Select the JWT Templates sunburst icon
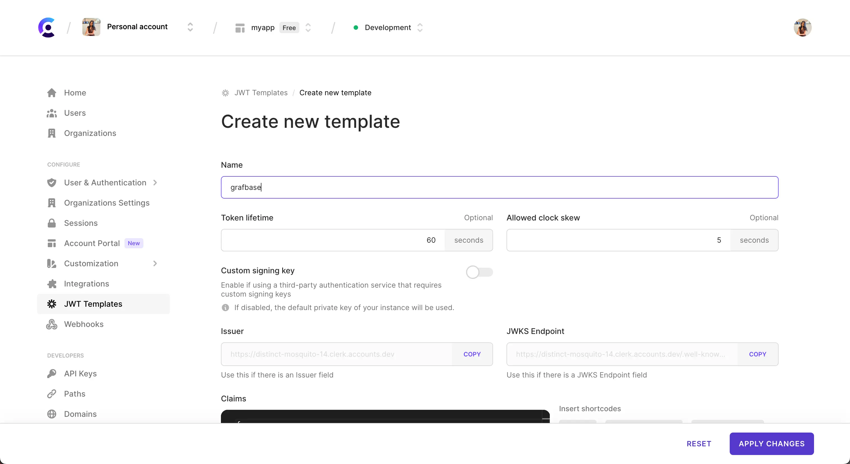 [x=52, y=304]
